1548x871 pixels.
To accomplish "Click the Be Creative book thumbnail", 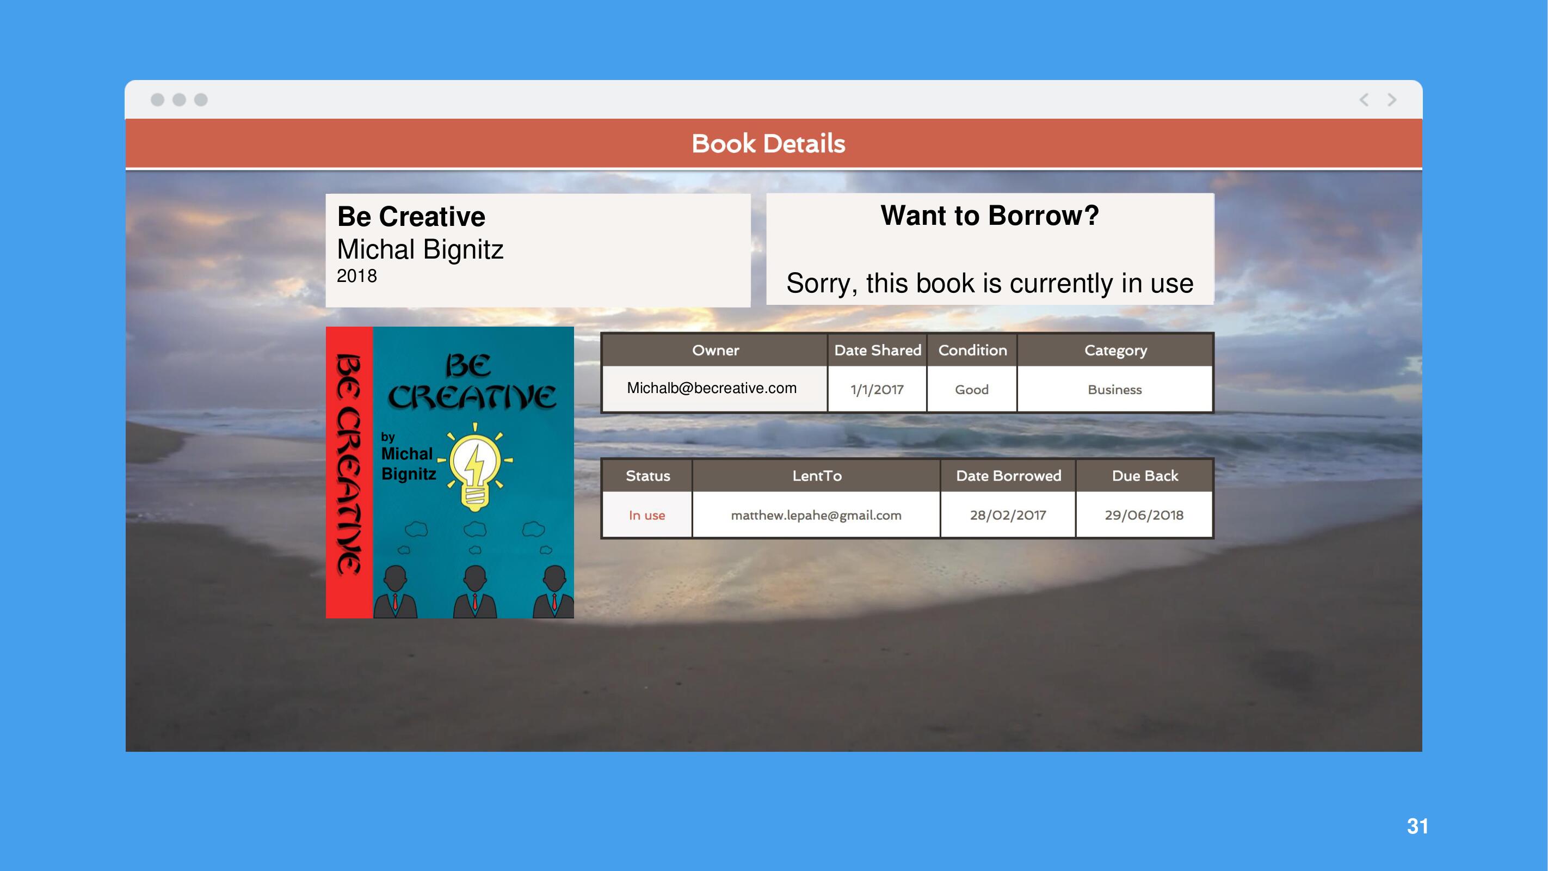I will (x=451, y=472).
